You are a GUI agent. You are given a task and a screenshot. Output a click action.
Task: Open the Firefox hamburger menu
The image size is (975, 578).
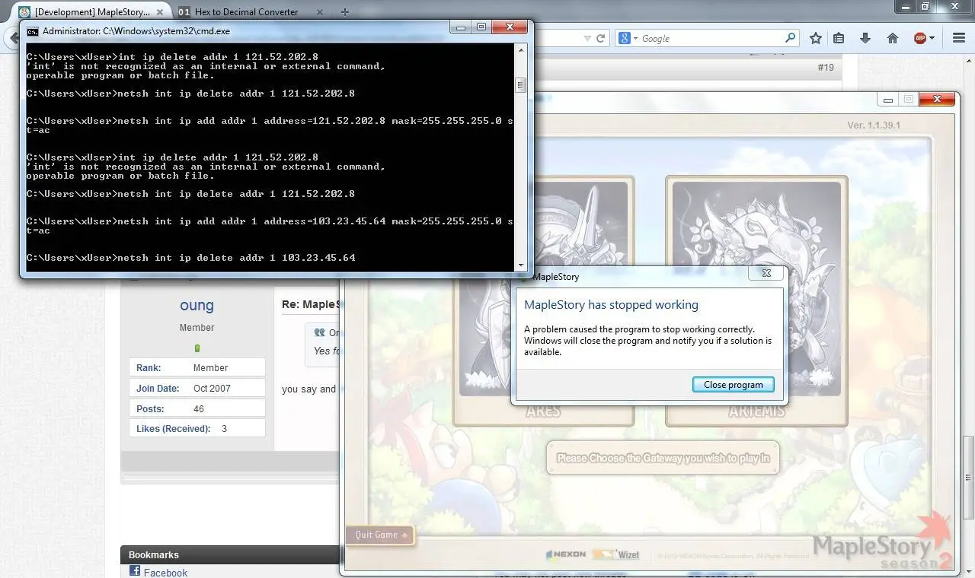[x=959, y=38]
